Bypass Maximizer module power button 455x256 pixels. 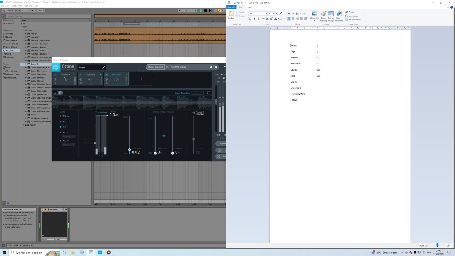tap(107, 75)
